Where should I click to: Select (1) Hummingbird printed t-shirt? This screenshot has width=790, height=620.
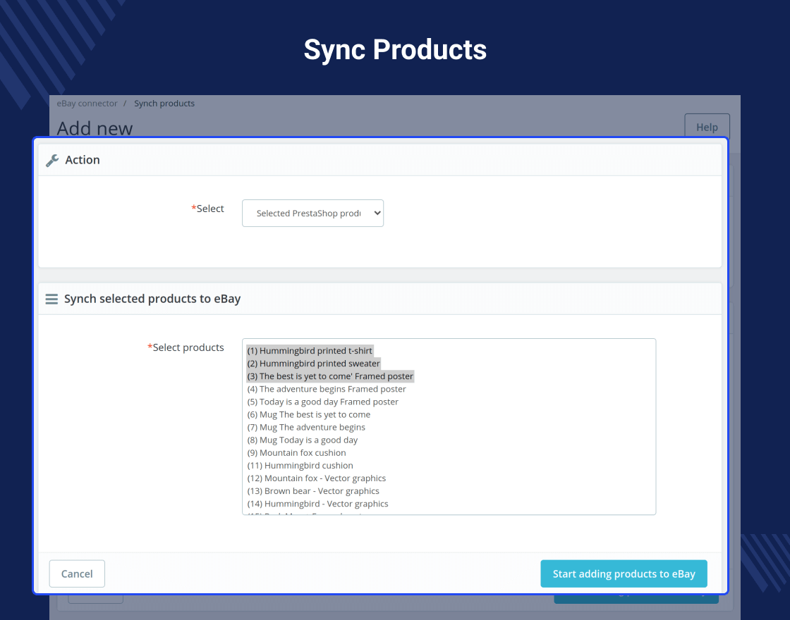point(310,351)
